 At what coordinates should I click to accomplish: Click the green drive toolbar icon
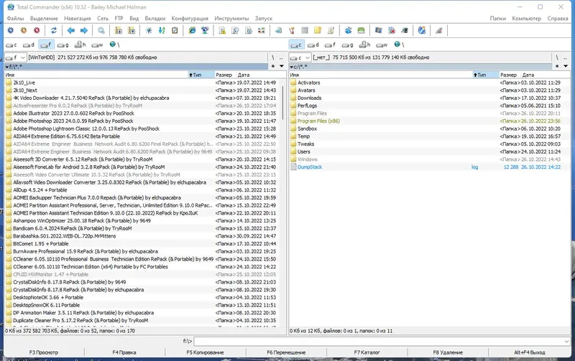tap(361, 30)
